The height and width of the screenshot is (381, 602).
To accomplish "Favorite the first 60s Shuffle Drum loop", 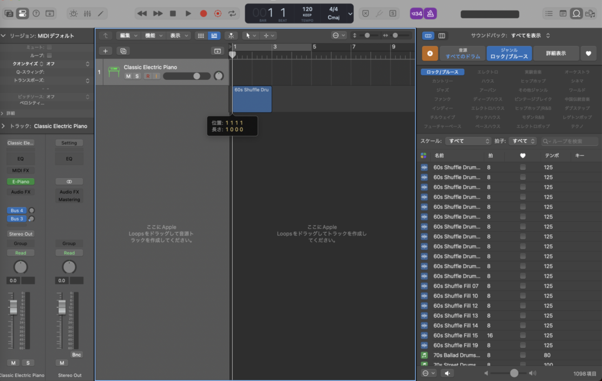I will pyautogui.click(x=523, y=168).
